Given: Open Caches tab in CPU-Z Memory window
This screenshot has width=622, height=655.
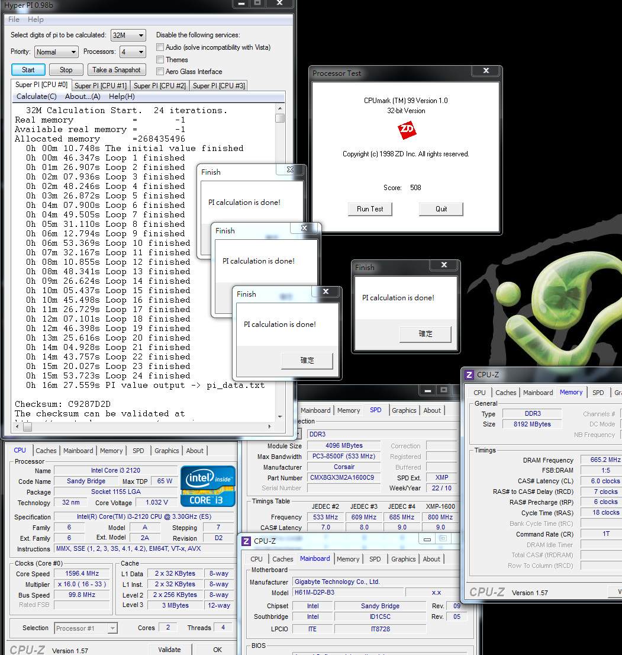Looking at the screenshot, I should [505, 393].
